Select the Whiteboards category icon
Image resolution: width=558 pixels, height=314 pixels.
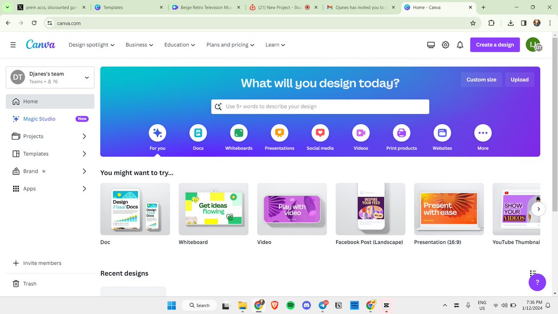(x=239, y=133)
